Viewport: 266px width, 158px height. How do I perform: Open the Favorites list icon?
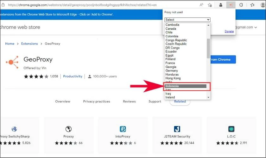point(252,5)
